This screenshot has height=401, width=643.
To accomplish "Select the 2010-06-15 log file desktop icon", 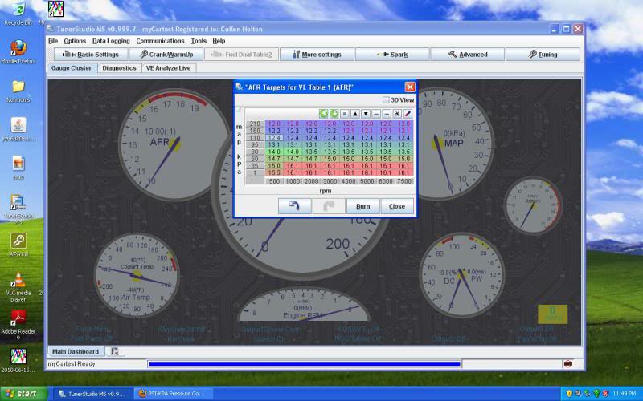I will (x=18, y=360).
